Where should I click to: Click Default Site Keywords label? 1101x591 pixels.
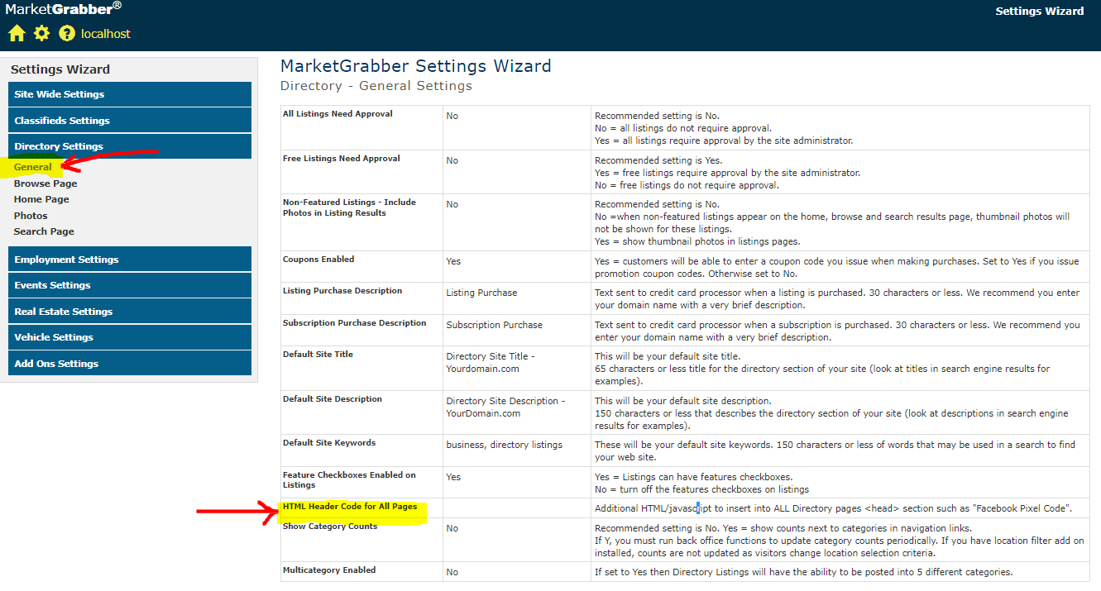329,442
